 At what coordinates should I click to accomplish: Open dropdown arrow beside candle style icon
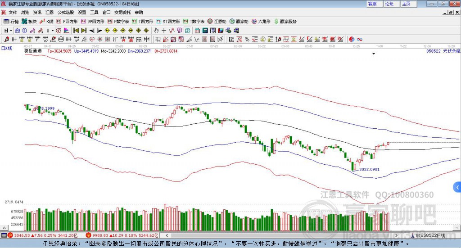click(53, 30)
